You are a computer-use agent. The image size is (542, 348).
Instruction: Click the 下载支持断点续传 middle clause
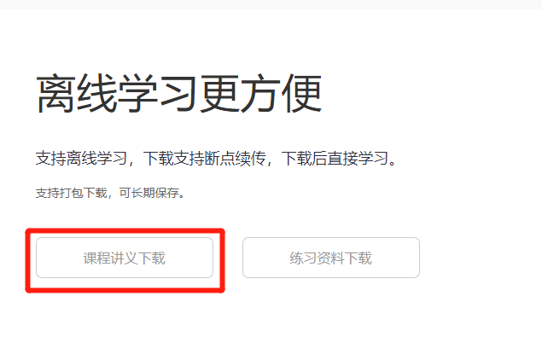pyautogui.click(x=204, y=159)
